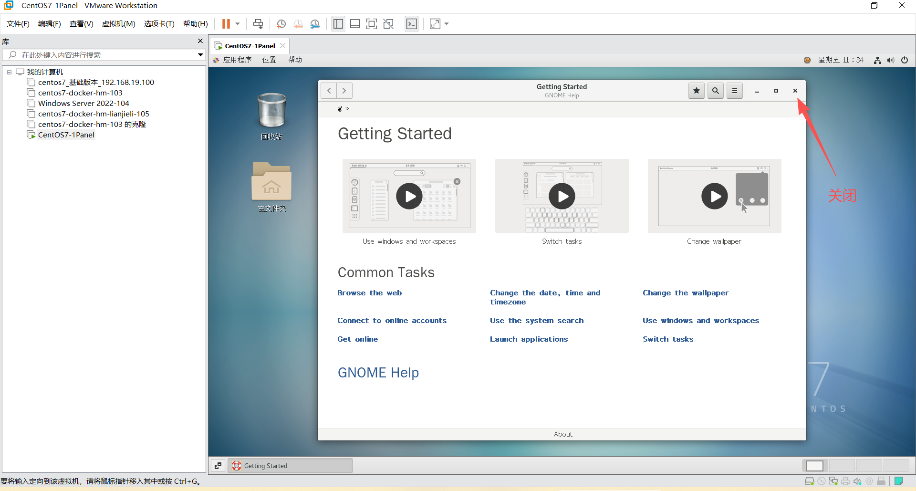Viewport: 916px width, 491px height.
Task: Open the 文件(F) menu
Action: tap(18, 24)
